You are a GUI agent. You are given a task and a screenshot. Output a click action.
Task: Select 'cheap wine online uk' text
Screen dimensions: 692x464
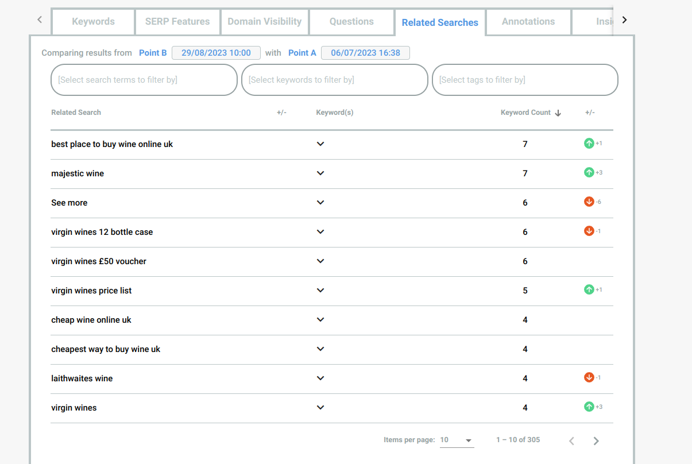pyautogui.click(x=91, y=320)
